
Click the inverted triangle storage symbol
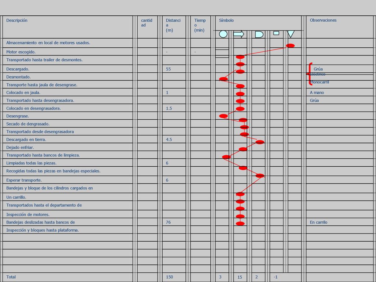coord(291,34)
